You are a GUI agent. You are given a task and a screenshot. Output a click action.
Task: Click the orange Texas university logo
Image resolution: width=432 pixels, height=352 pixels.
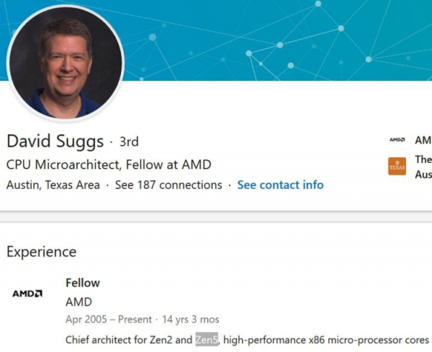(397, 167)
